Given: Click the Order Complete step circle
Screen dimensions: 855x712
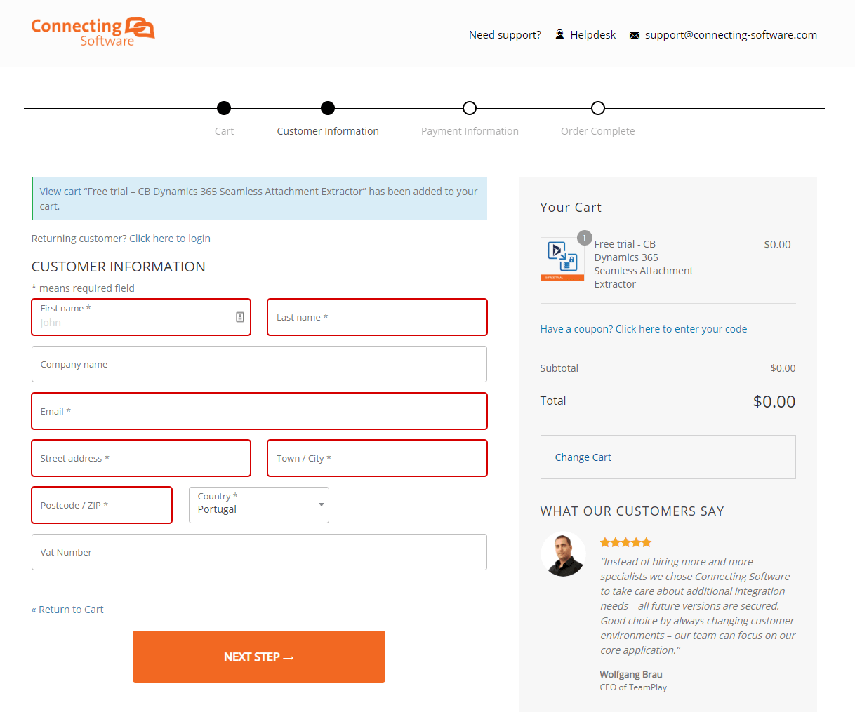Looking at the screenshot, I should click(x=598, y=108).
